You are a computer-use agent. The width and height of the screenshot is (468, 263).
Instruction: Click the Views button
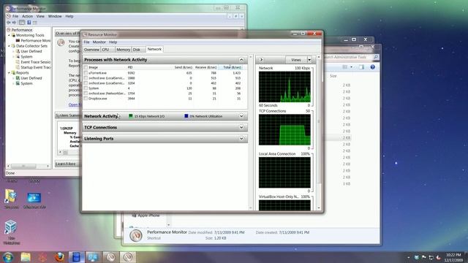click(x=296, y=60)
